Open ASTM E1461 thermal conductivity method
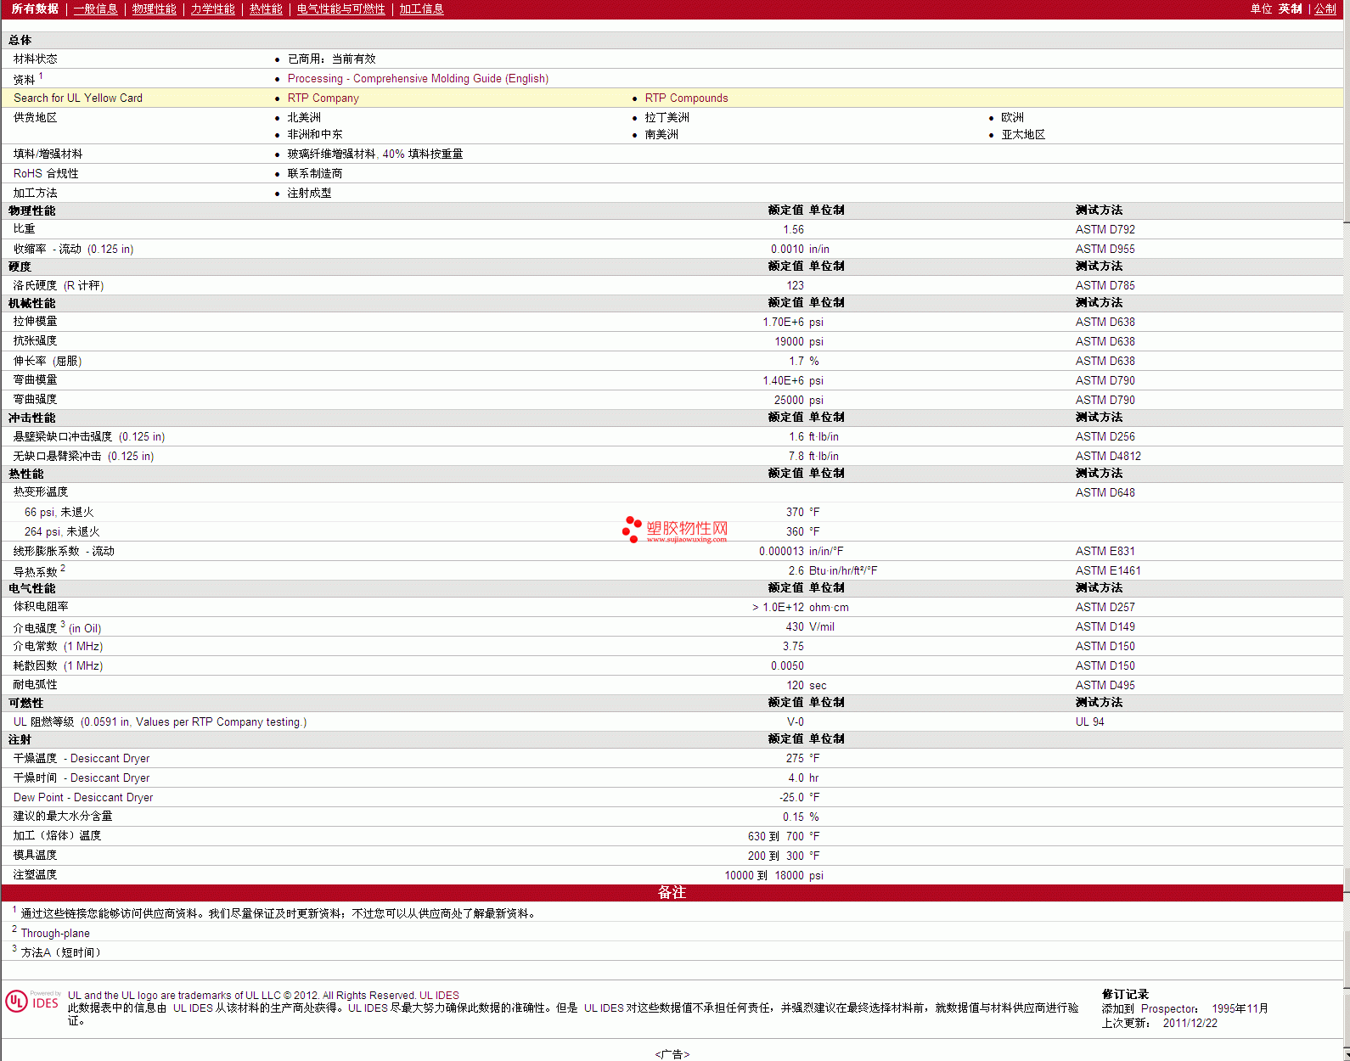 click(x=1108, y=571)
